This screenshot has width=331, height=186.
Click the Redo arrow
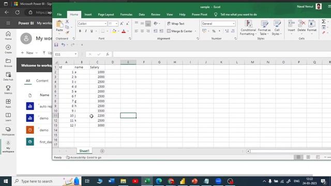pos(72,45)
